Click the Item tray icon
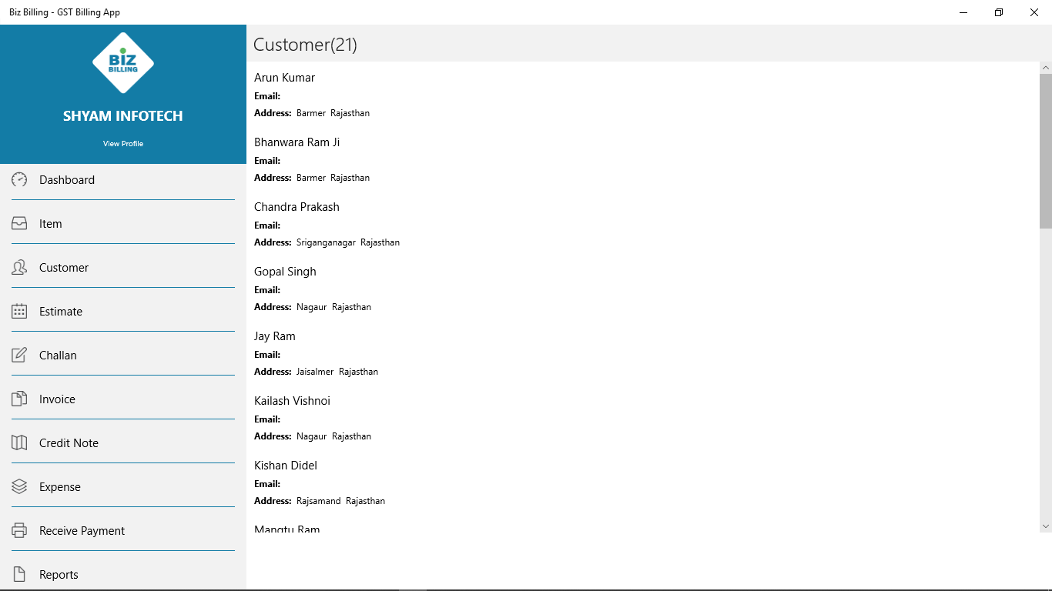The image size is (1052, 591). pyautogui.click(x=19, y=223)
